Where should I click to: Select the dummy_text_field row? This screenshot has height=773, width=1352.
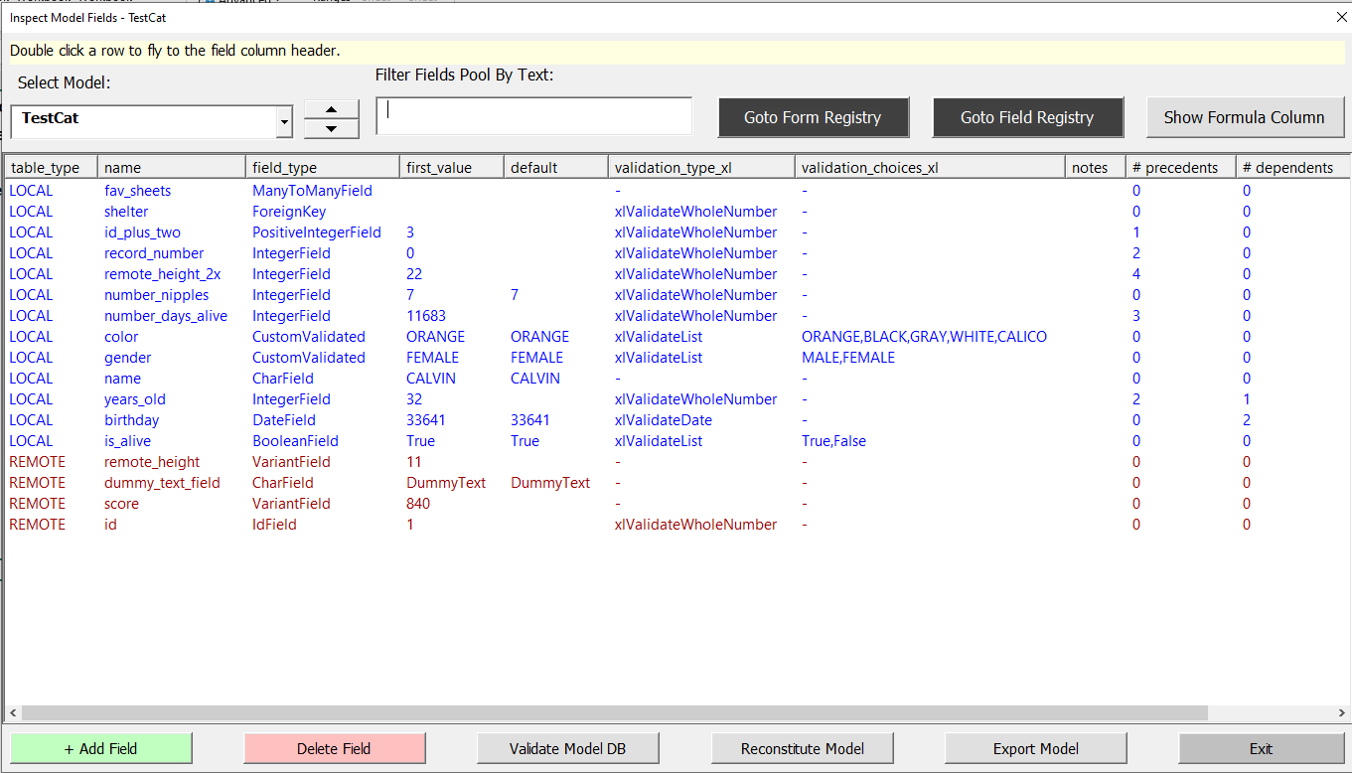pyautogui.click(x=676, y=483)
